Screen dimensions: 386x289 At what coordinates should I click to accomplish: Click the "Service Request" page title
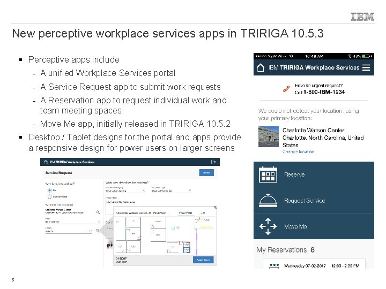click(58, 173)
